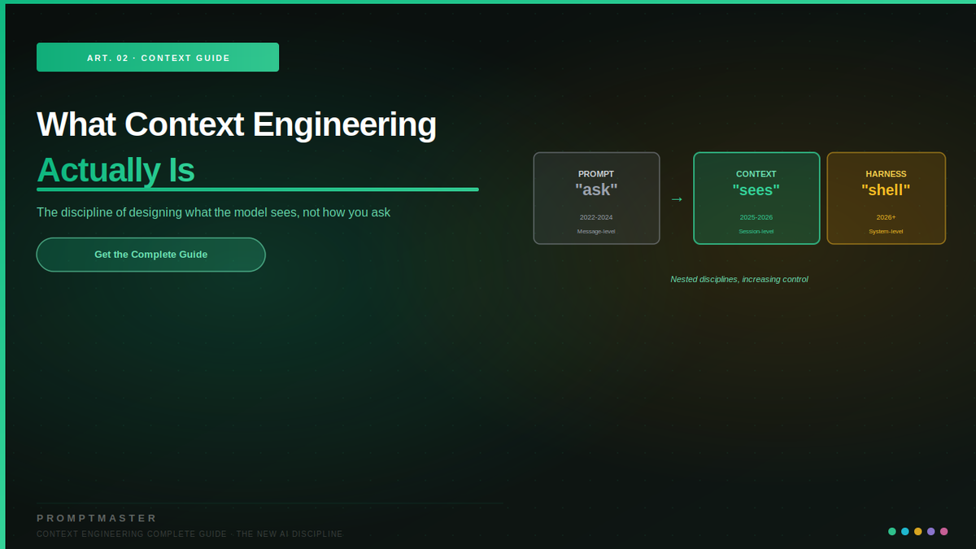This screenshot has width=976, height=549.
Task: Click the "System-level" label
Action: pos(887,232)
